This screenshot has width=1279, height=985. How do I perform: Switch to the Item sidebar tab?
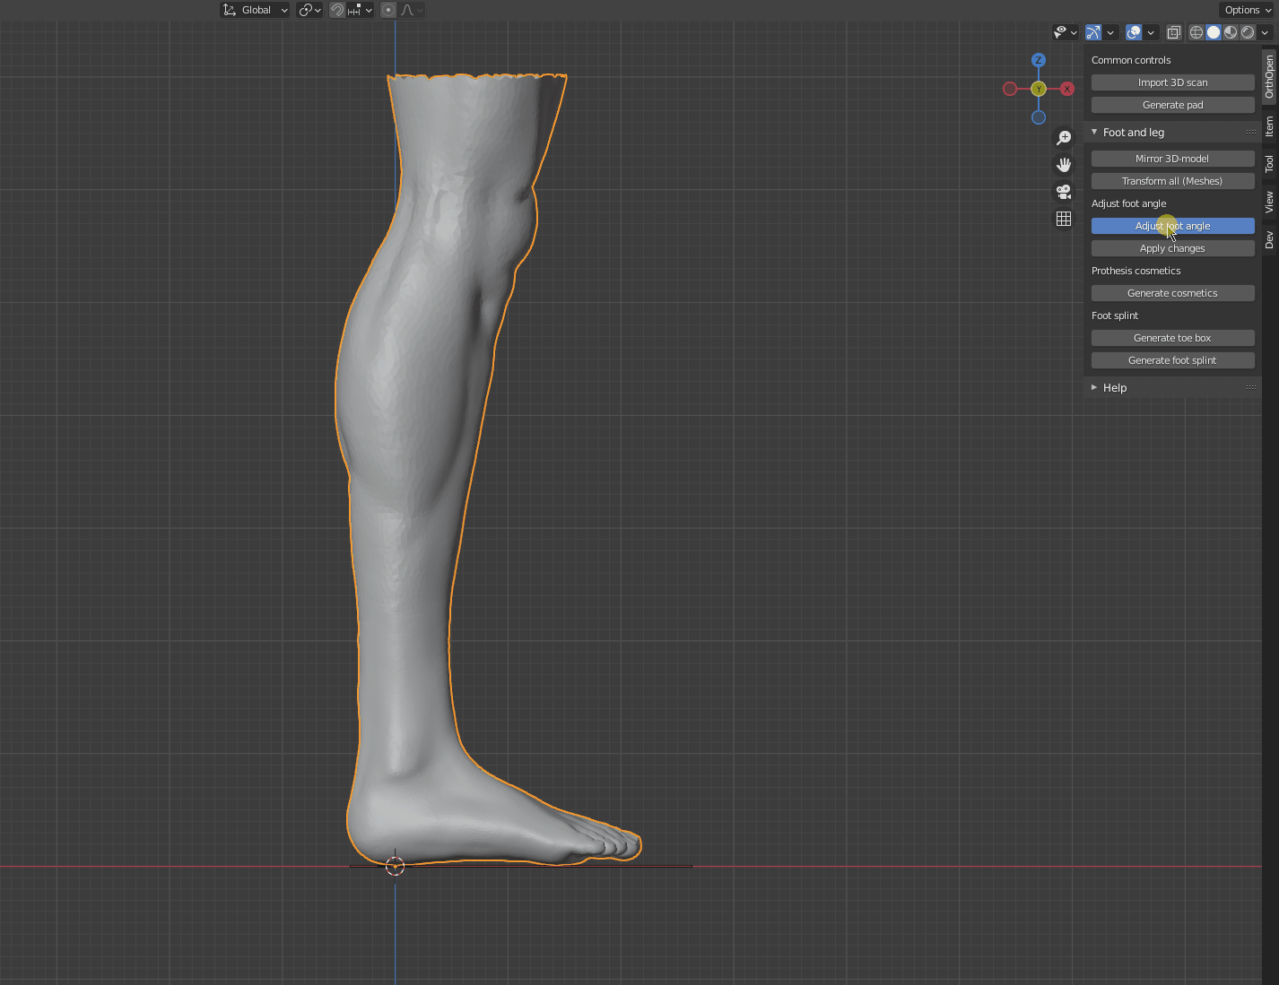click(x=1269, y=126)
